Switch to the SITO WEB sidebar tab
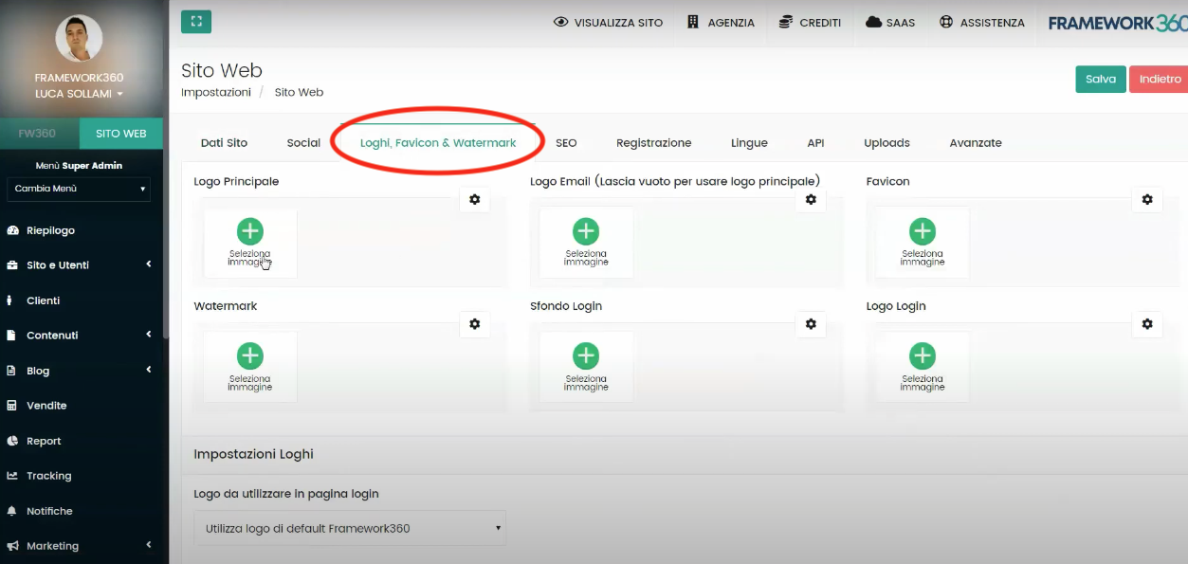 click(121, 134)
